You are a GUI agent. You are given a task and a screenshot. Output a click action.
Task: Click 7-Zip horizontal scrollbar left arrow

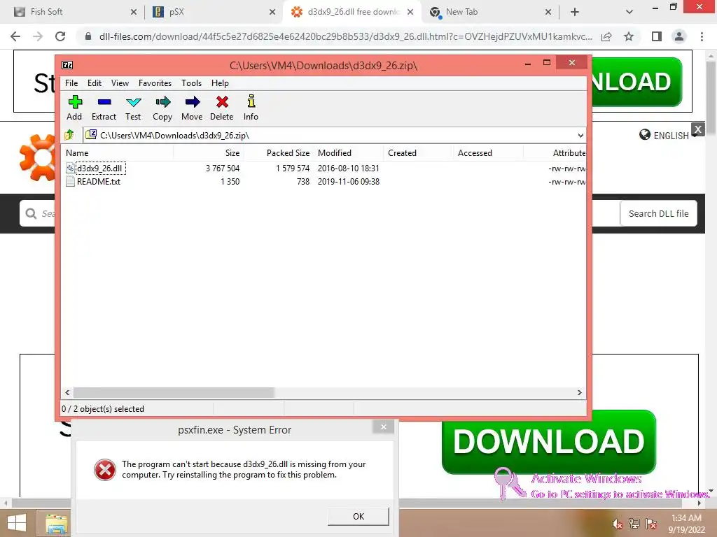point(67,392)
